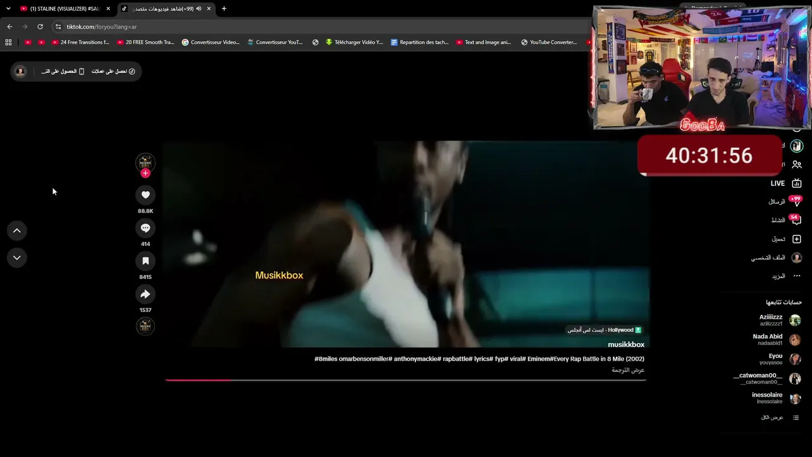Click the show all accounts list button
812x457 pixels.
click(x=780, y=418)
